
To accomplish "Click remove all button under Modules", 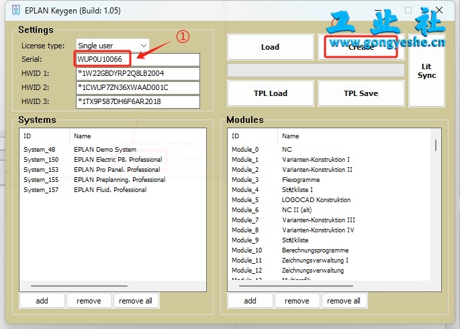I will coord(344,301).
